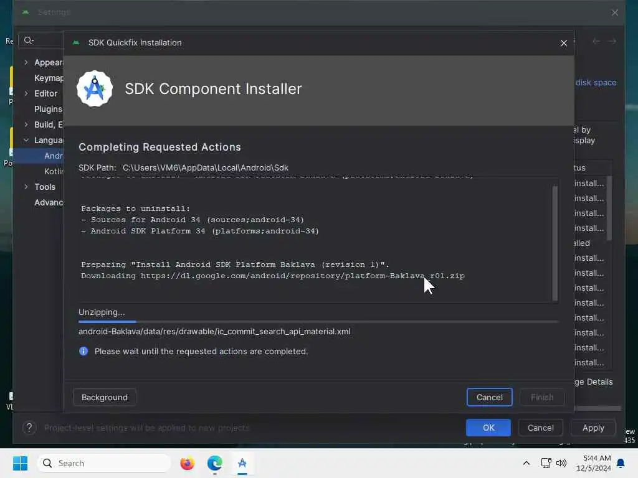Click OK in the Settings window

[x=488, y=428]
